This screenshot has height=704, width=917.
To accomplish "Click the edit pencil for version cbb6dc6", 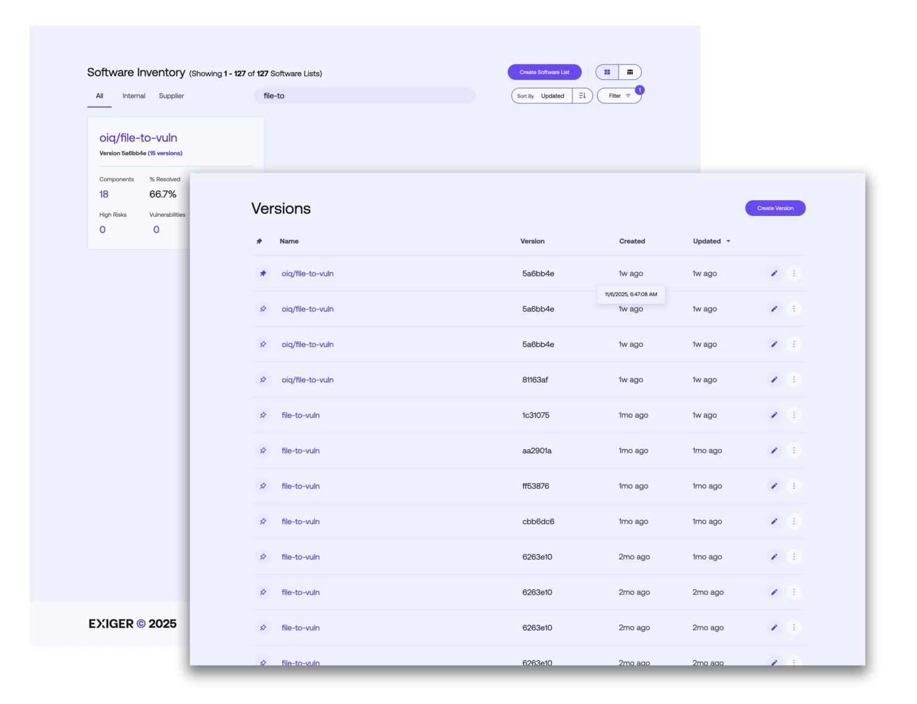I will pos(774,521).
